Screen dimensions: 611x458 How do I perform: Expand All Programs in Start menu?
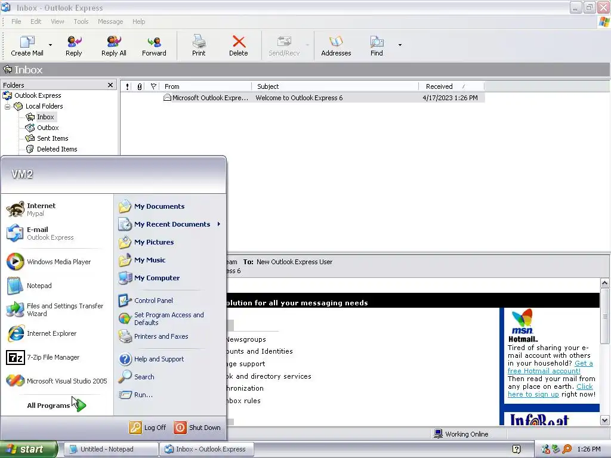[x=57, y=406]
